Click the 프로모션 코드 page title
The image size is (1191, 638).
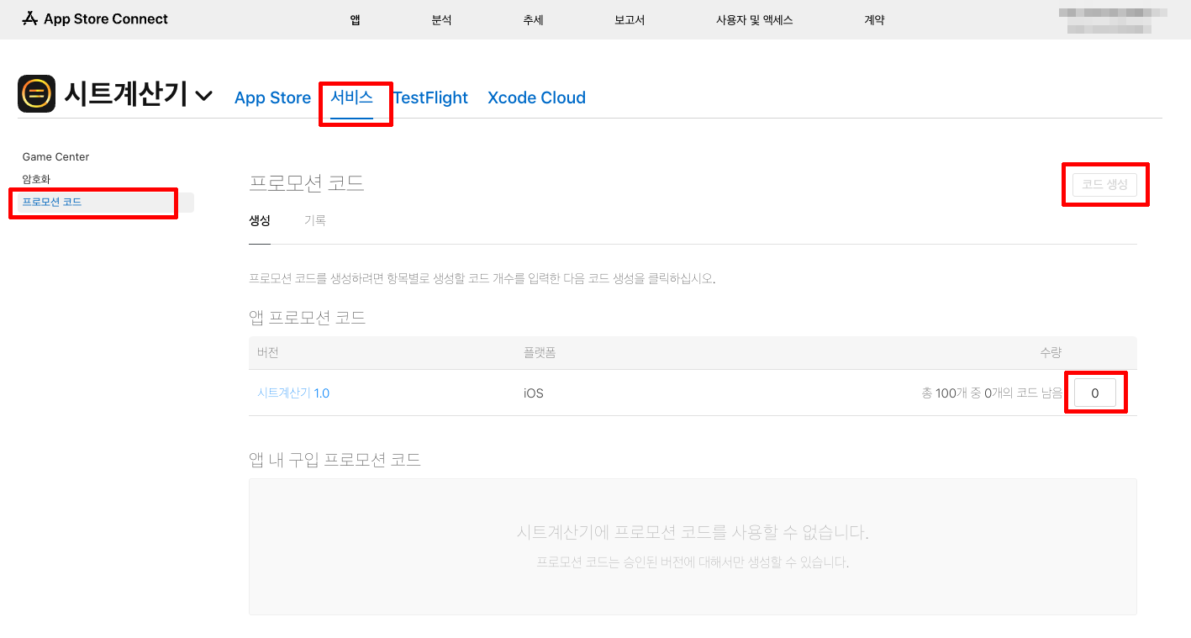pyautogui.click(x=307, y=183)
